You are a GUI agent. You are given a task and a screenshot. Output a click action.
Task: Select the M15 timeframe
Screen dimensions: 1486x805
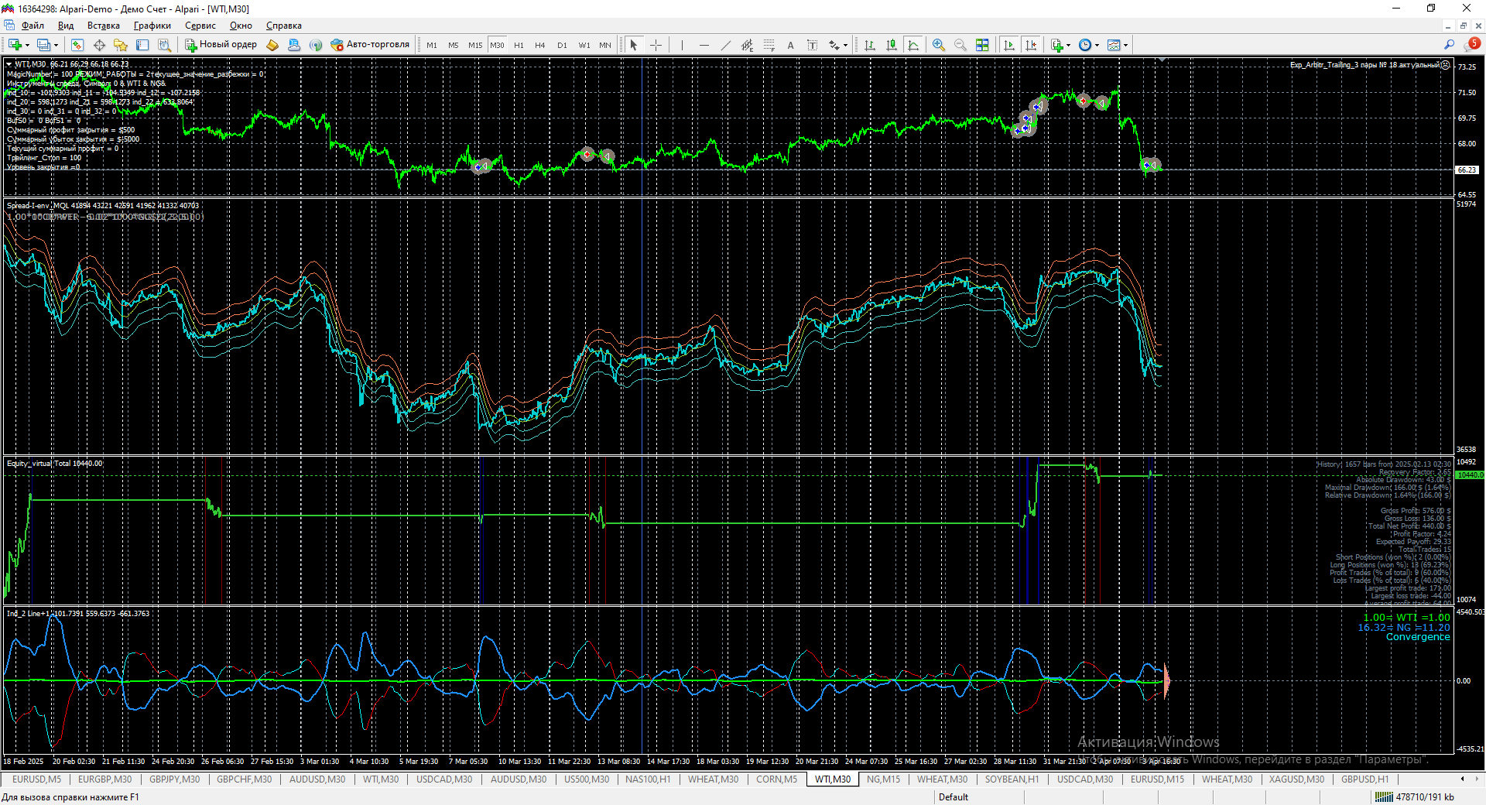point(475,45)
